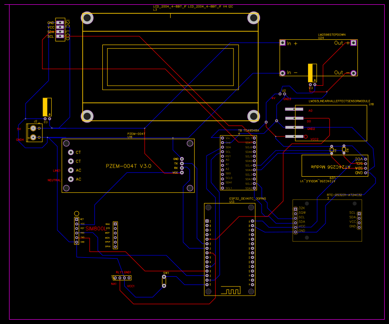This screenshot has width=389, height=324.
Task: Click the RTC-DS3231-AT24C32 label
Action: [344, 195]
